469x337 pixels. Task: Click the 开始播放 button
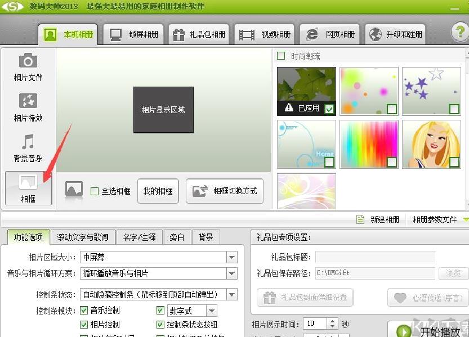coord(428,330)
